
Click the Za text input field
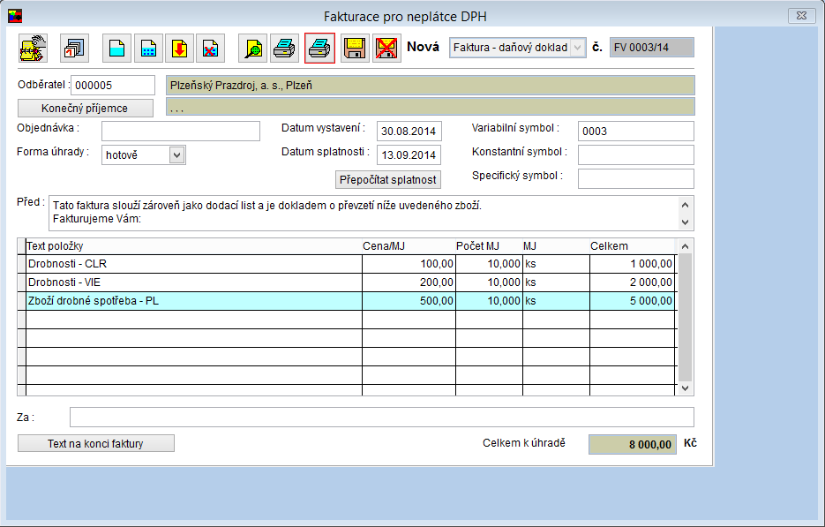381,417
